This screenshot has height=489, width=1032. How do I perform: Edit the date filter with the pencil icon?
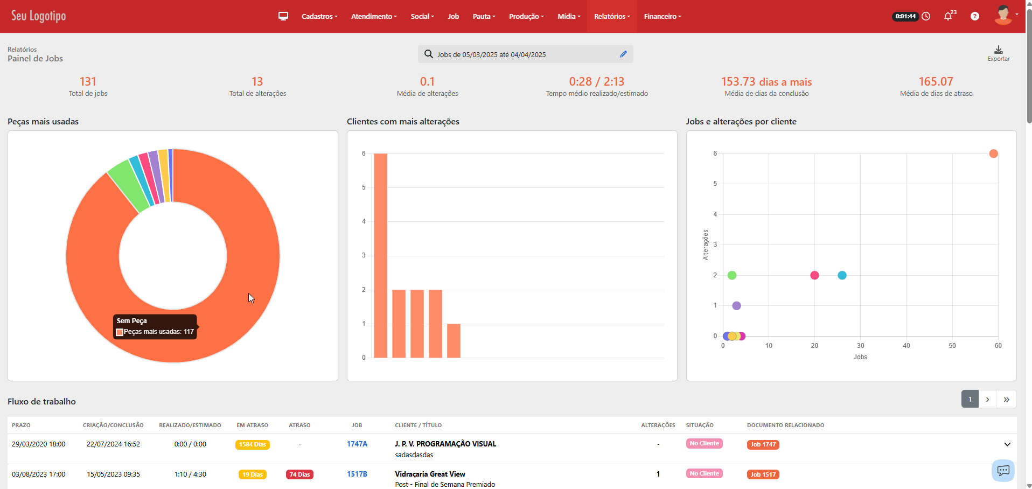coord(623,54)
